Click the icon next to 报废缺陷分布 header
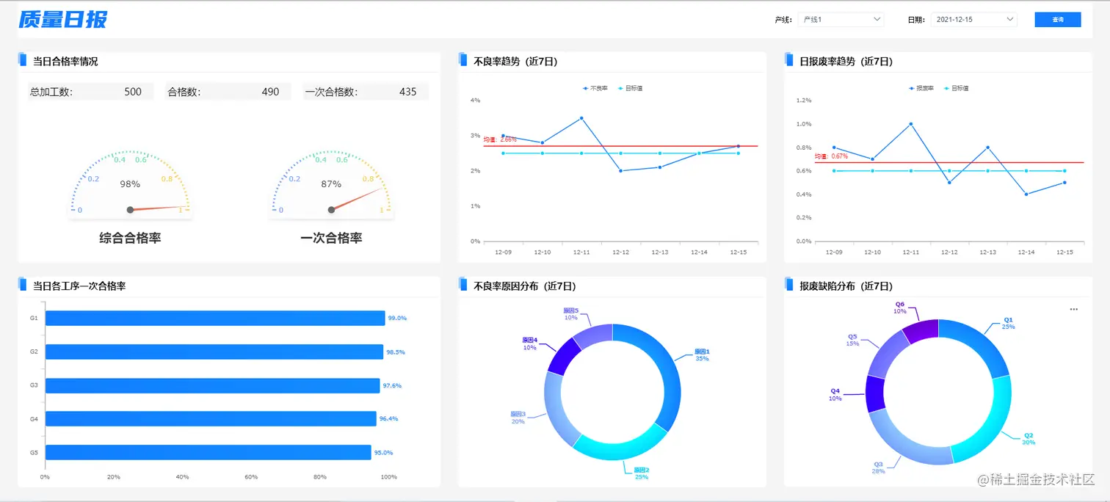This screenshot has width=1110, height=502. click(791, 286)
